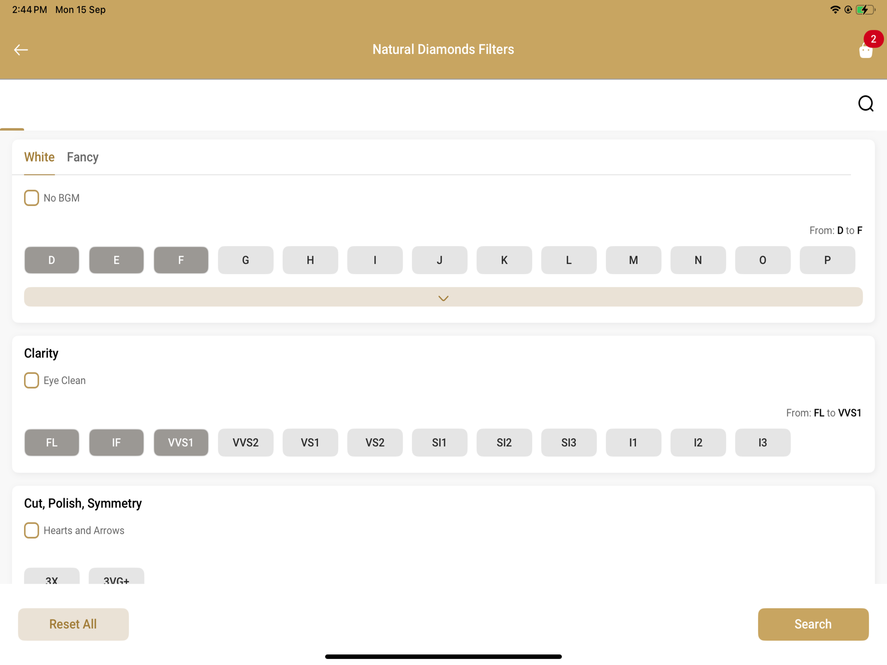
Task: Select color grade H
Action: click(x=310, y=260)
